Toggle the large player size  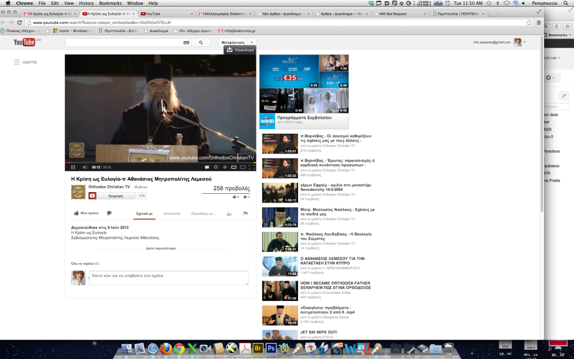(x=242, y=167)
